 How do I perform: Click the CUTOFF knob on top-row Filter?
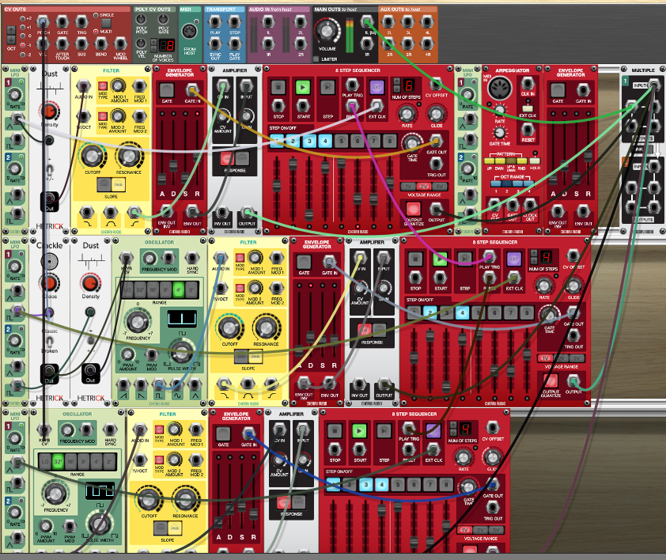tap(93, 156)
